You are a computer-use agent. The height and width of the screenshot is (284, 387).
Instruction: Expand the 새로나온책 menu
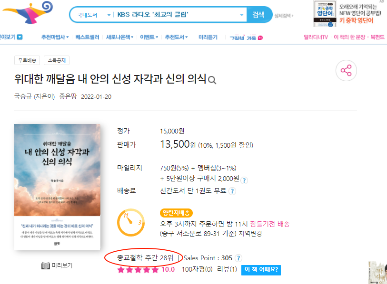point(119,37)
